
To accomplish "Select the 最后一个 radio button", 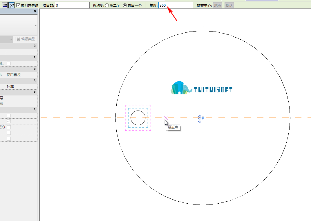I will click(125, 5).
